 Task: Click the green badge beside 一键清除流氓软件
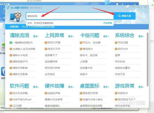point(11,43)
